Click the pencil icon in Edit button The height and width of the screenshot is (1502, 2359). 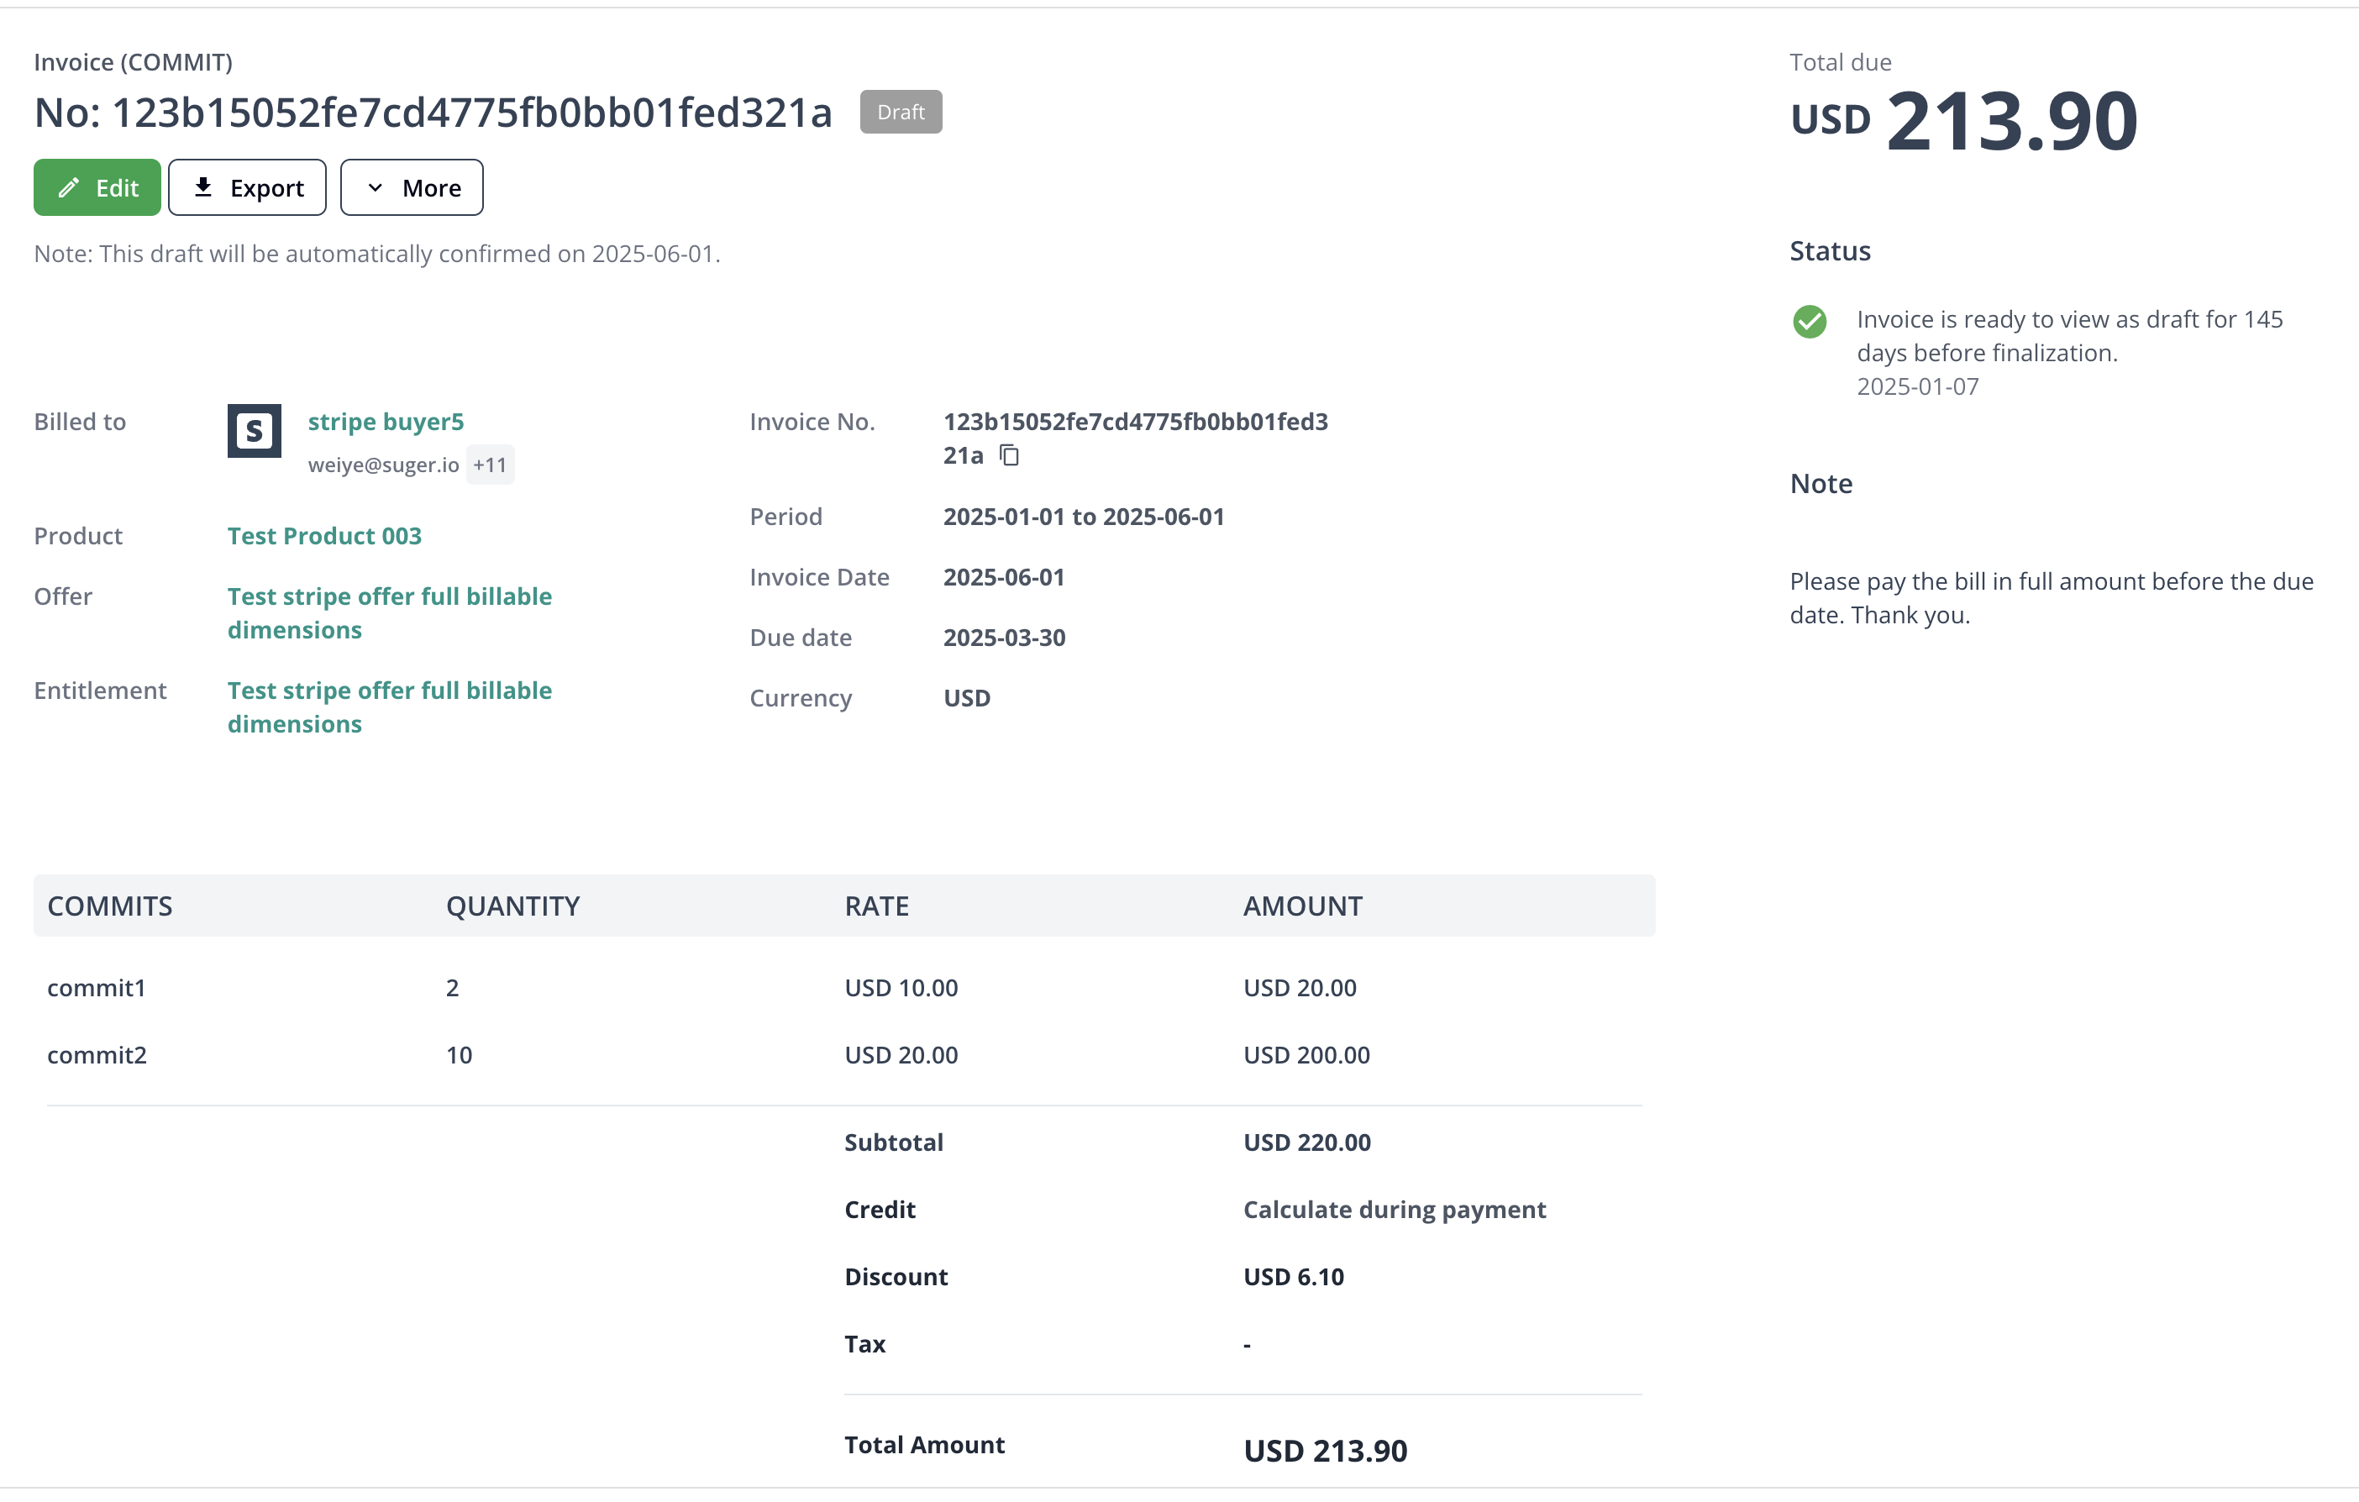tap(67, 187)
